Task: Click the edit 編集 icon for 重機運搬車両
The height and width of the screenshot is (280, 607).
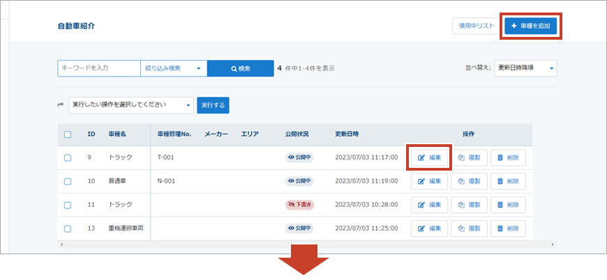Action: click(x=428, y=228)
